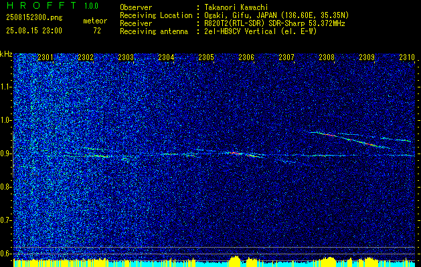The width and height of the screenshot is (421, 267).
Task: Click the Receiving antenna label
Action: pyautogui.click(x=154, y=31)
